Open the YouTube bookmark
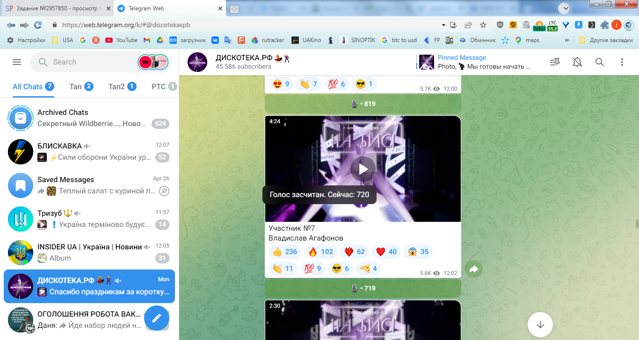Viewport: 639px width, 340px height. (122, 40)
